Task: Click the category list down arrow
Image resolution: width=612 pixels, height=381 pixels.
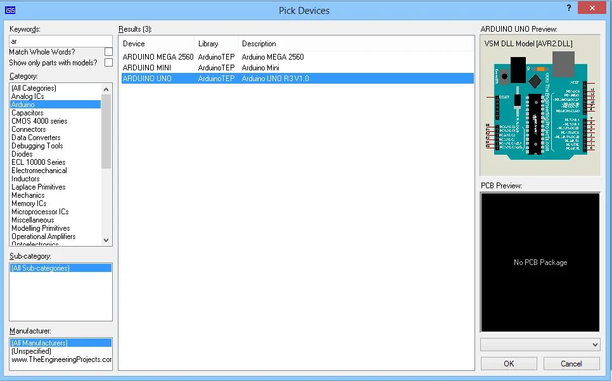Action: coord(106,240)
